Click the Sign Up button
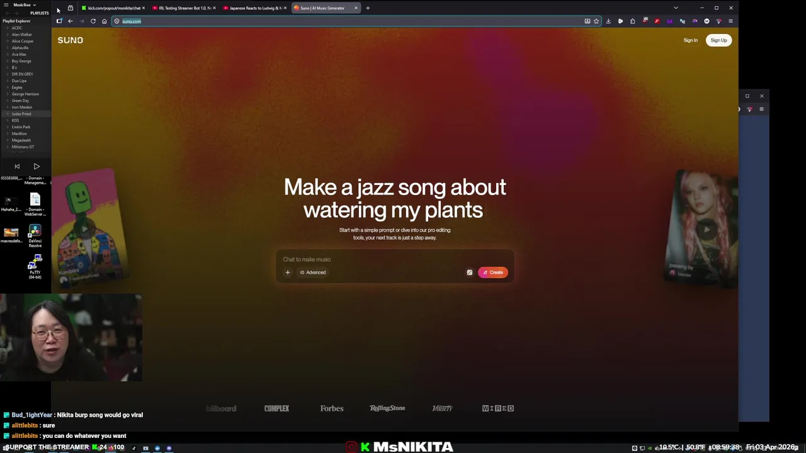This screenshot has width=806, height=453. click(x=718, y=40)
